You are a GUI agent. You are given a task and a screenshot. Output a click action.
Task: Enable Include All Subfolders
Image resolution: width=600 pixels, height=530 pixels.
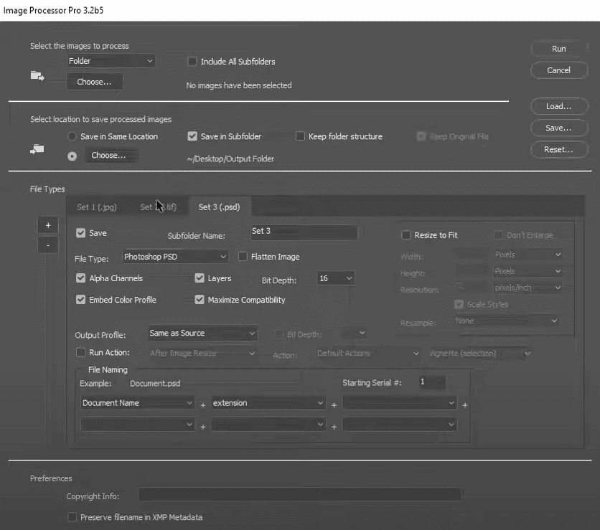(x=192, y=61)
